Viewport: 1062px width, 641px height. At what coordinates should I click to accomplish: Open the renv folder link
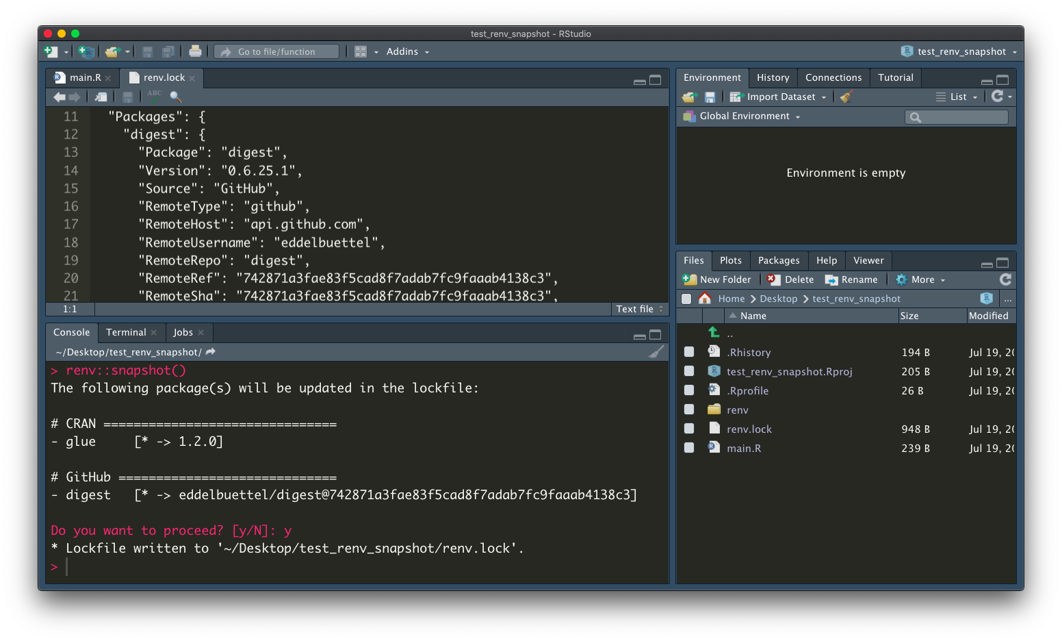738,410
